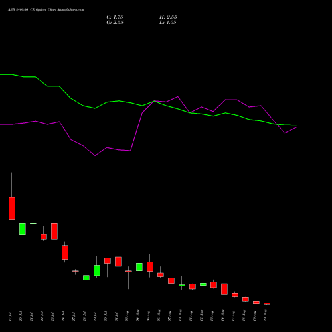The image size is (332, 332).
Task: Click the '04 Aug' date axis label
Action: 137,316
